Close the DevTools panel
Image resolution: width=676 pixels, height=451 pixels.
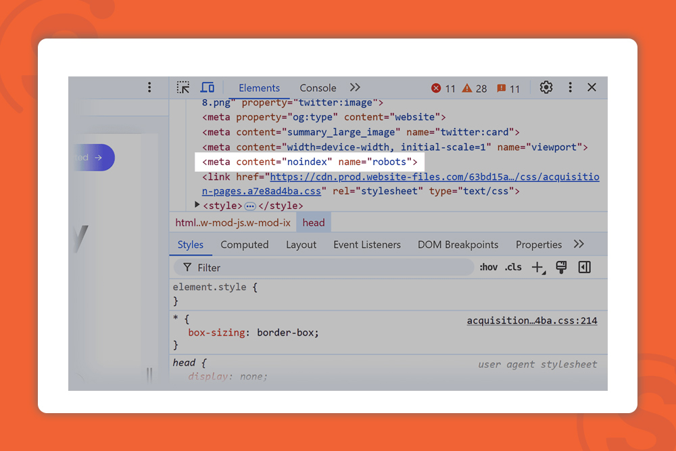click(591, 87)
